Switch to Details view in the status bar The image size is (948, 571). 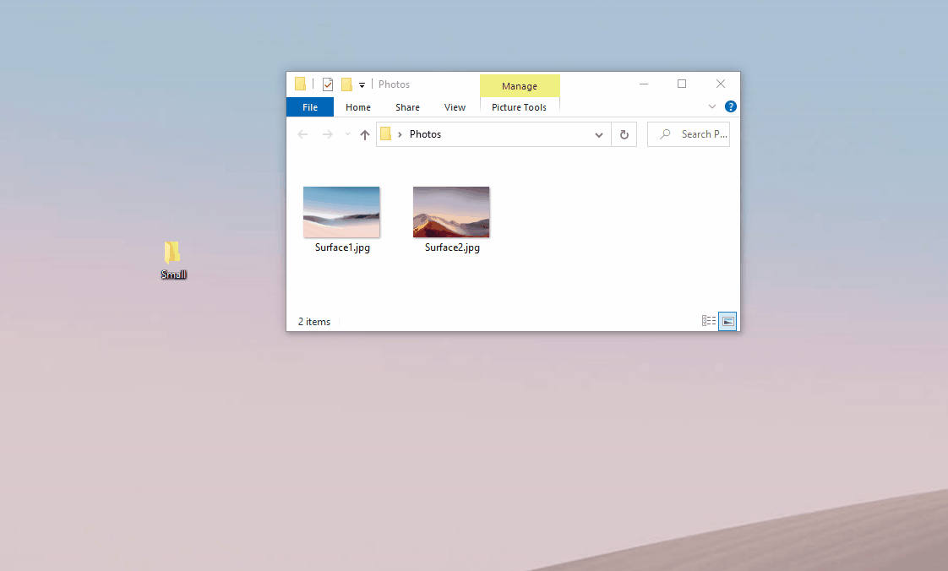click(x=708, y=321)
